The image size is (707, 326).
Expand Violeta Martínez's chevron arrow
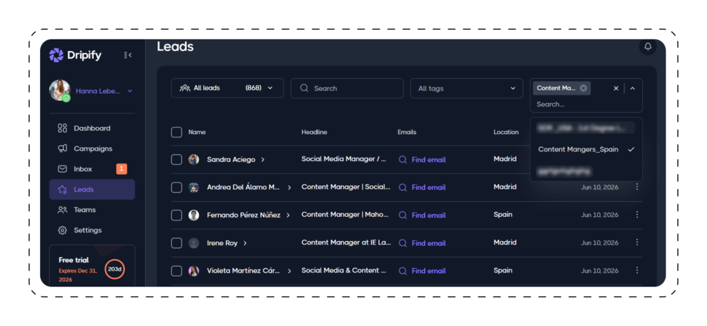pos(289,271)
